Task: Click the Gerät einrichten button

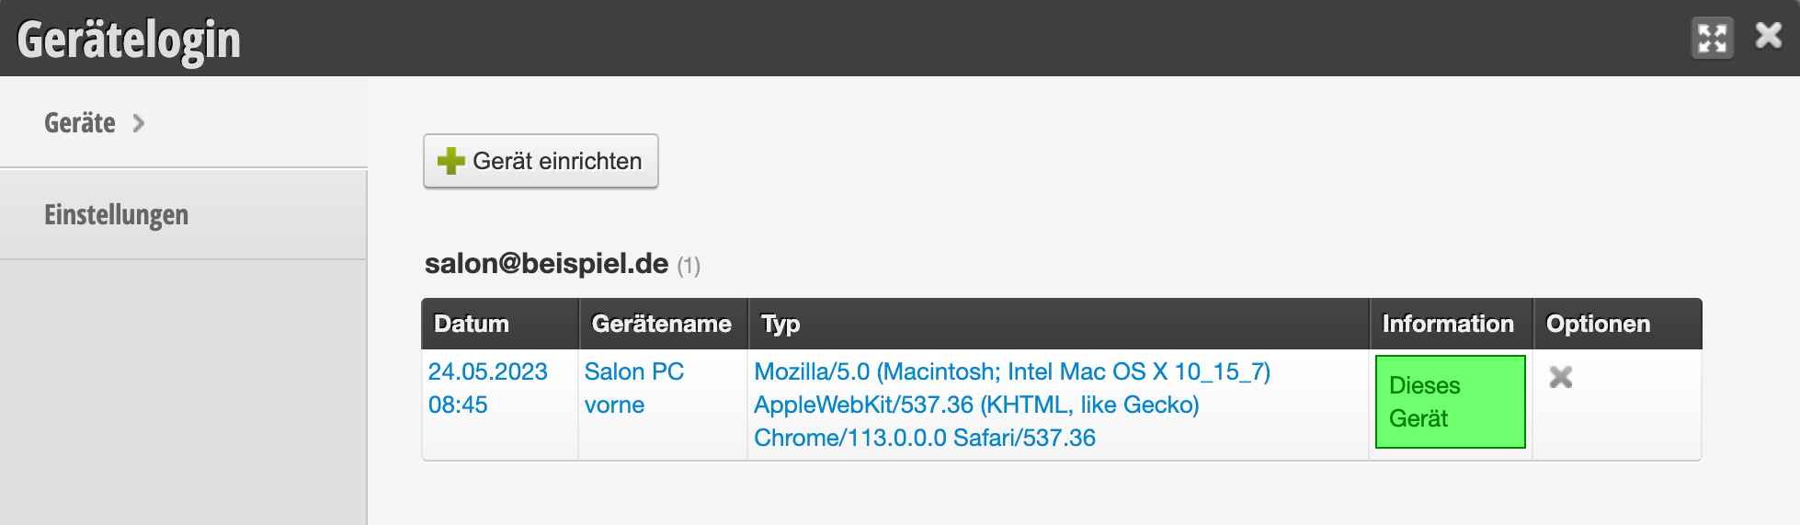Action: [541, 161]
